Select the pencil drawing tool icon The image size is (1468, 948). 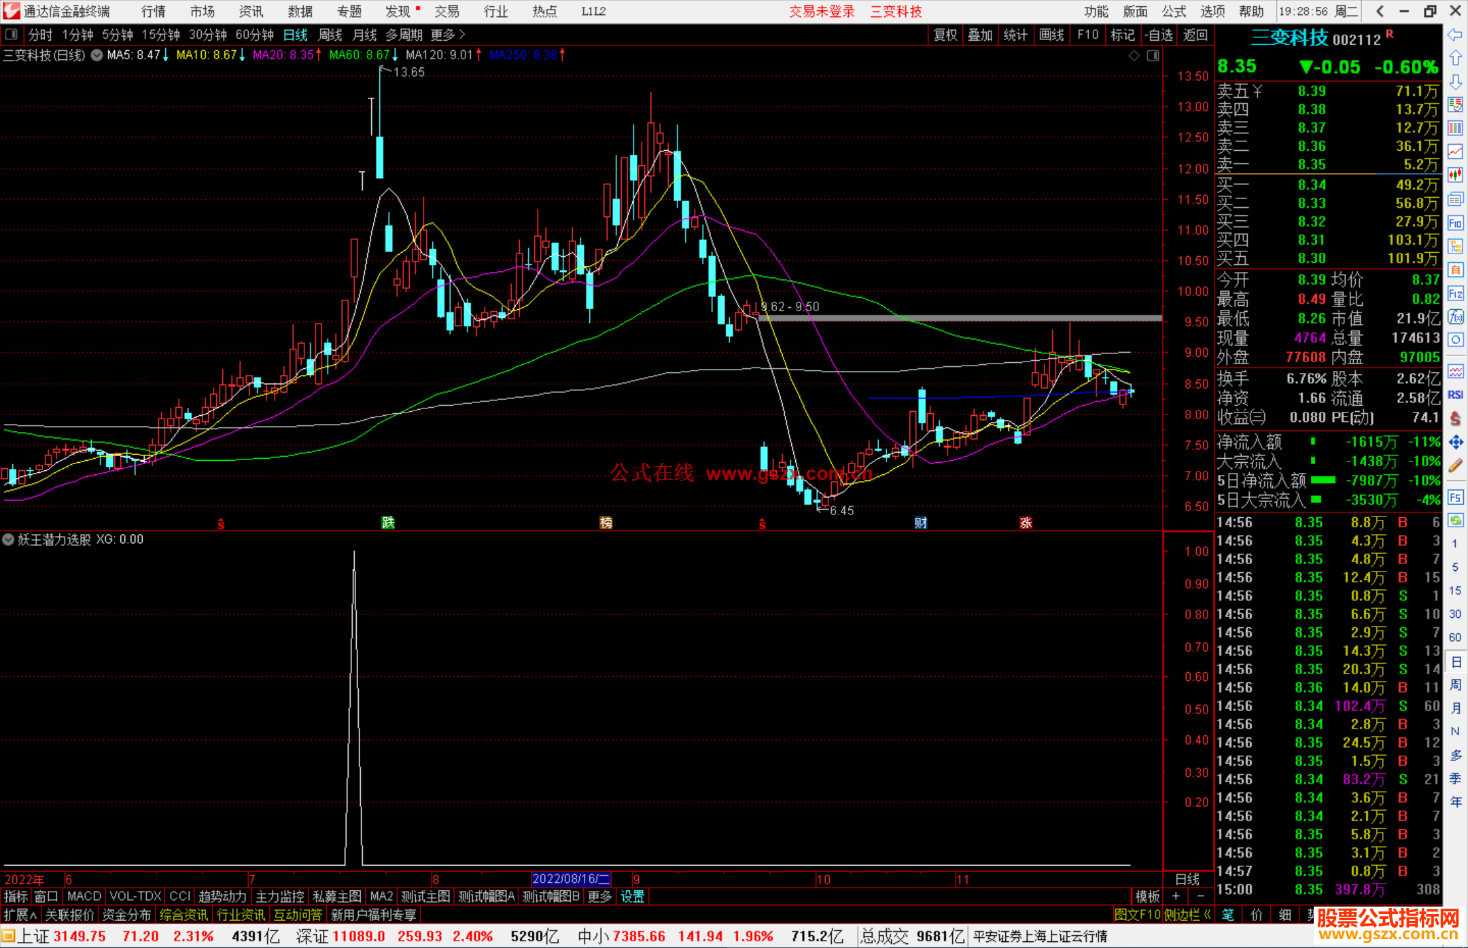coord(1455,466)
